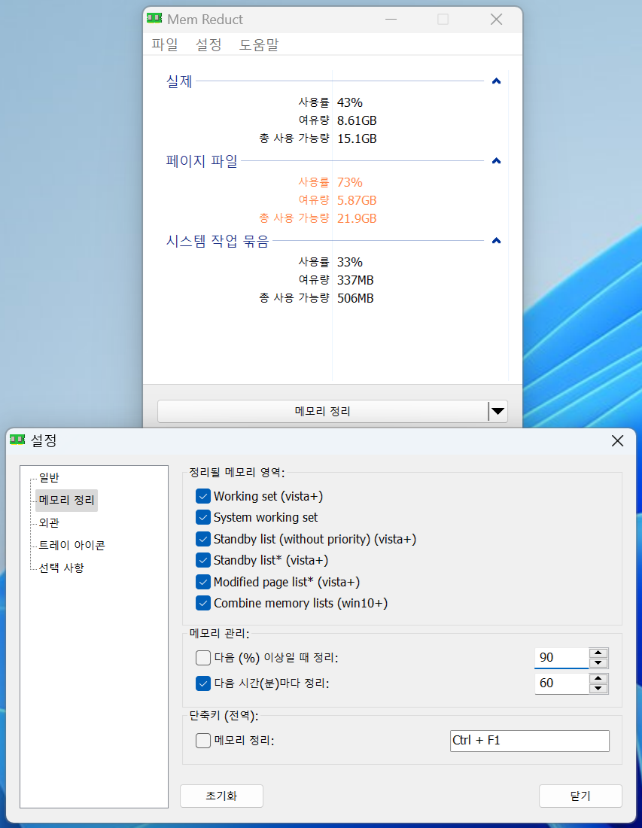The image size is (642, 828).
Task: Enable 다음 (%) 이상일 때 정리 checkbox
Action: 203,658
